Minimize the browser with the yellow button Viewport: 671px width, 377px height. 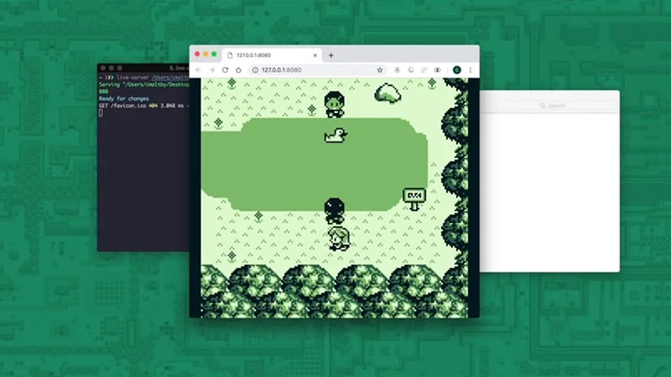click(205, 54)
